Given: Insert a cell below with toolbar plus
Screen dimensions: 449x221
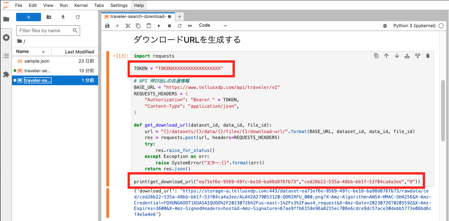Looking at the screenshot, I should point(117,26).
